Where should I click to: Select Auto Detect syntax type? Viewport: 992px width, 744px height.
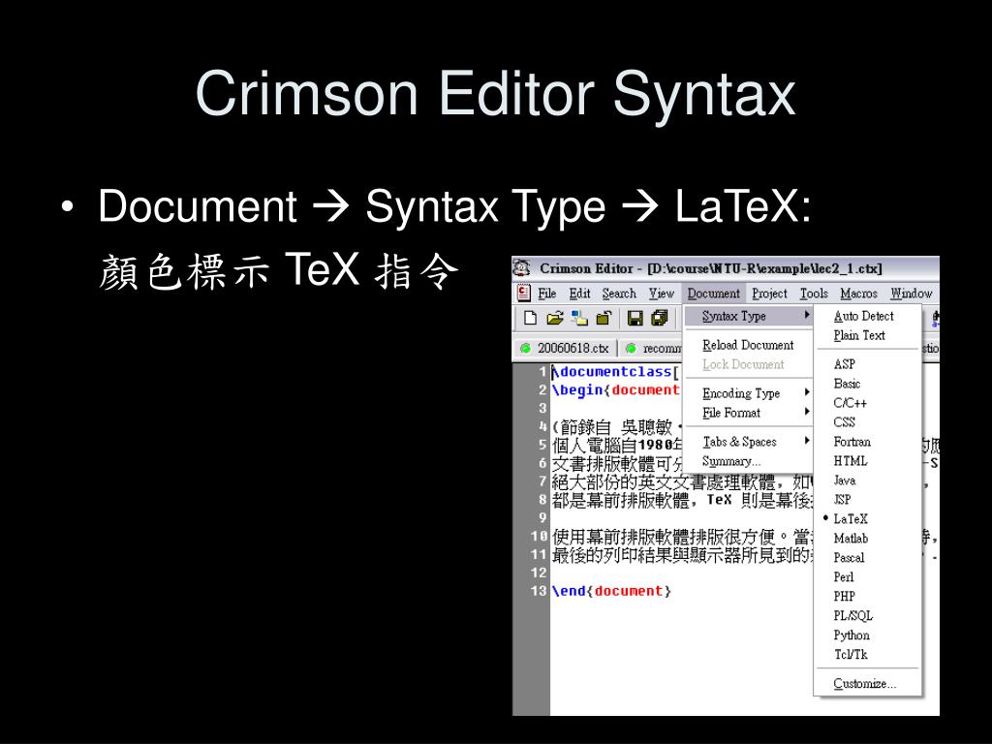(x=867, y=316)
